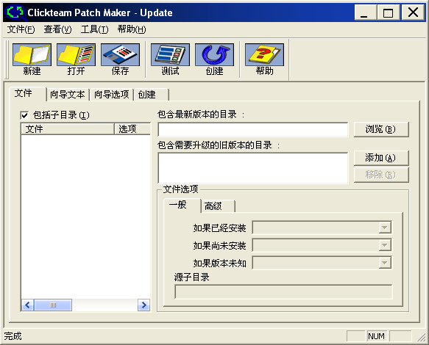Viewport: 429px width, 345px height.
Task: Select the 文件 tab
Action: (27, 94)
